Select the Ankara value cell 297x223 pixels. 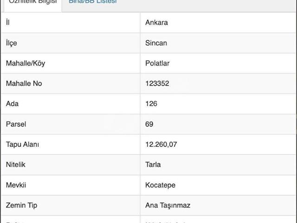coord(156,23)
